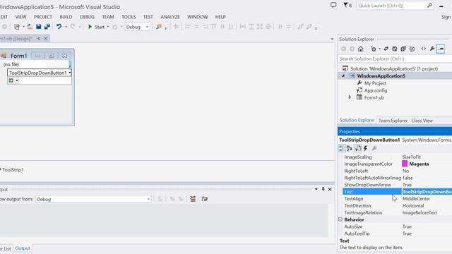Screen dimensions: 452x254
Task: Select App.config in Solution Explorer
Action: point(375,90)
